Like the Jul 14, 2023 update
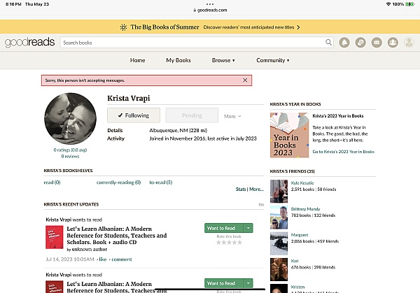420x293 pixels. coord(103,259)
